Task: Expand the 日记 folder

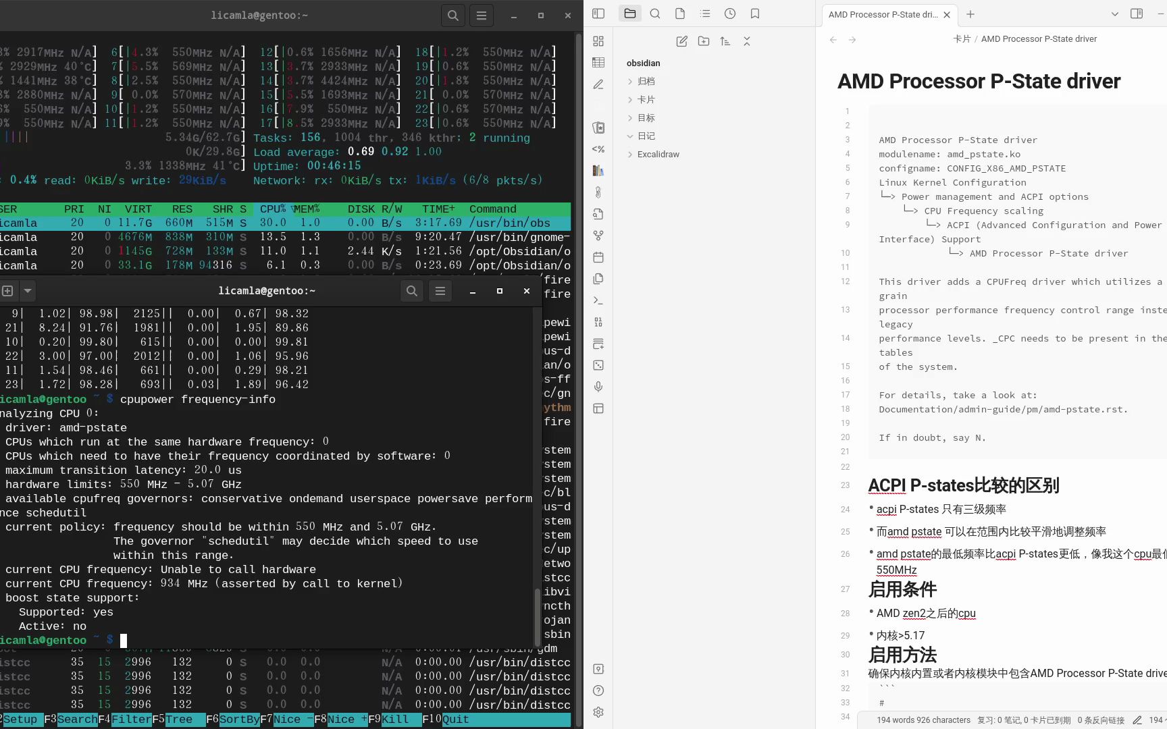Action: tap(645, 136)
